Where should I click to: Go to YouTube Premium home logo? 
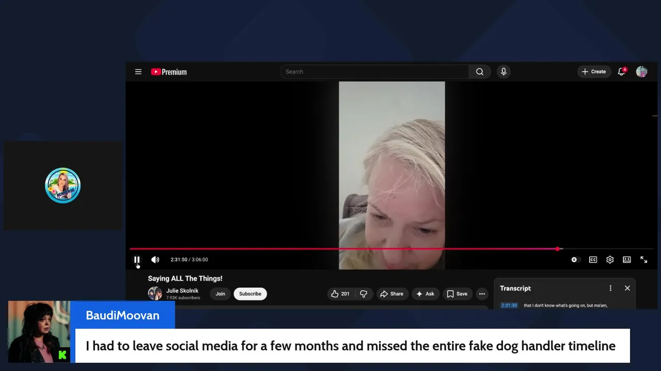click(169, 72)
